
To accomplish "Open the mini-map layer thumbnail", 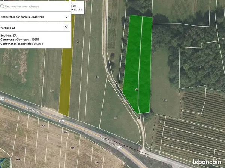I will click(5, 163).
